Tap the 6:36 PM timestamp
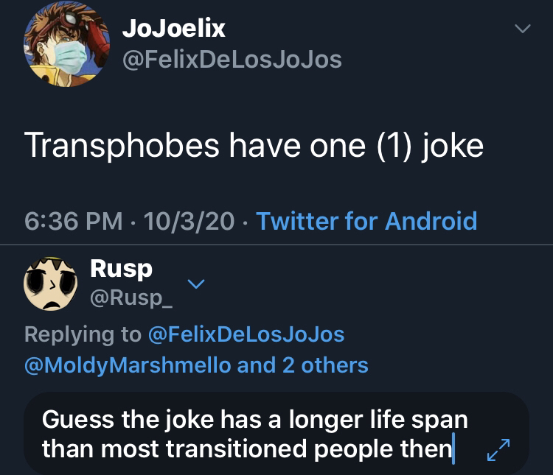 [x=73, y=221]
